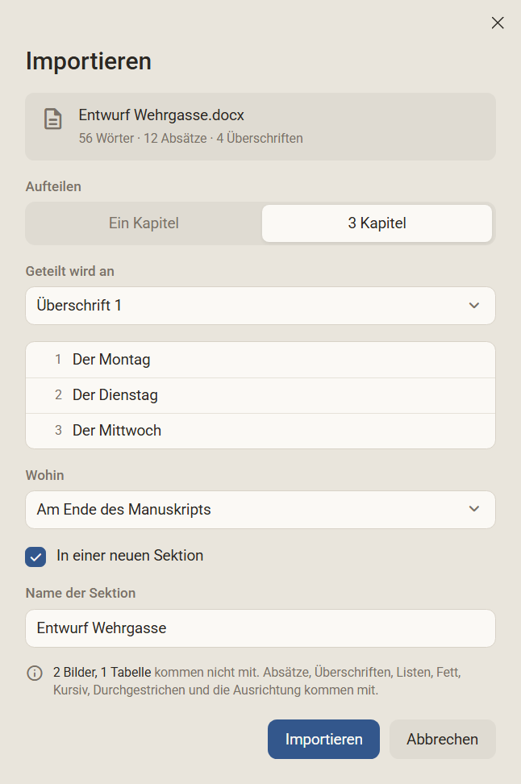Open the 'Überschrift 1' dropdown
This screenshot has height=784, width=521.
pos(260,306)
